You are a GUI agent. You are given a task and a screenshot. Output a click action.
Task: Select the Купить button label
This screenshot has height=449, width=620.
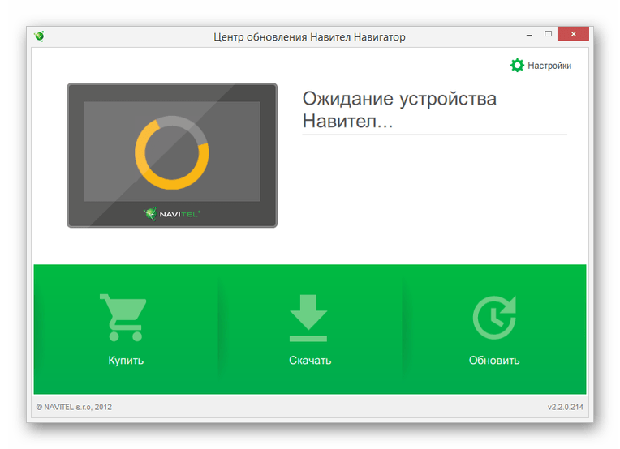(126, 360)
